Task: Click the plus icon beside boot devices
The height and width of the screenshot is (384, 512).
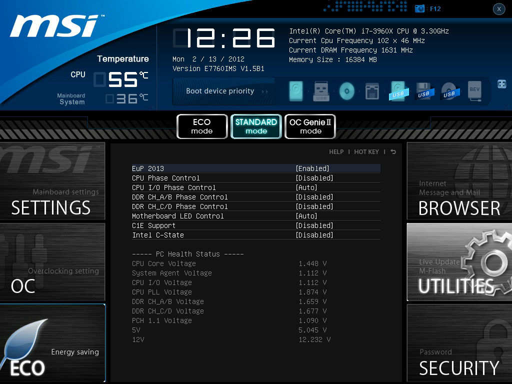Action: click(502, 84)
